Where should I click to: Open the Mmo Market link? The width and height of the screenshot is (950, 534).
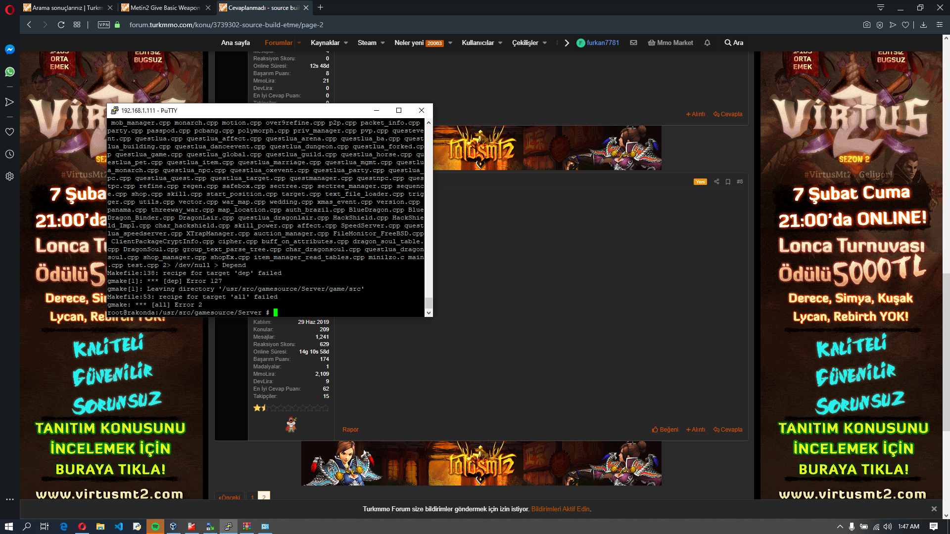pyautogui.click(x=670, y=43)
